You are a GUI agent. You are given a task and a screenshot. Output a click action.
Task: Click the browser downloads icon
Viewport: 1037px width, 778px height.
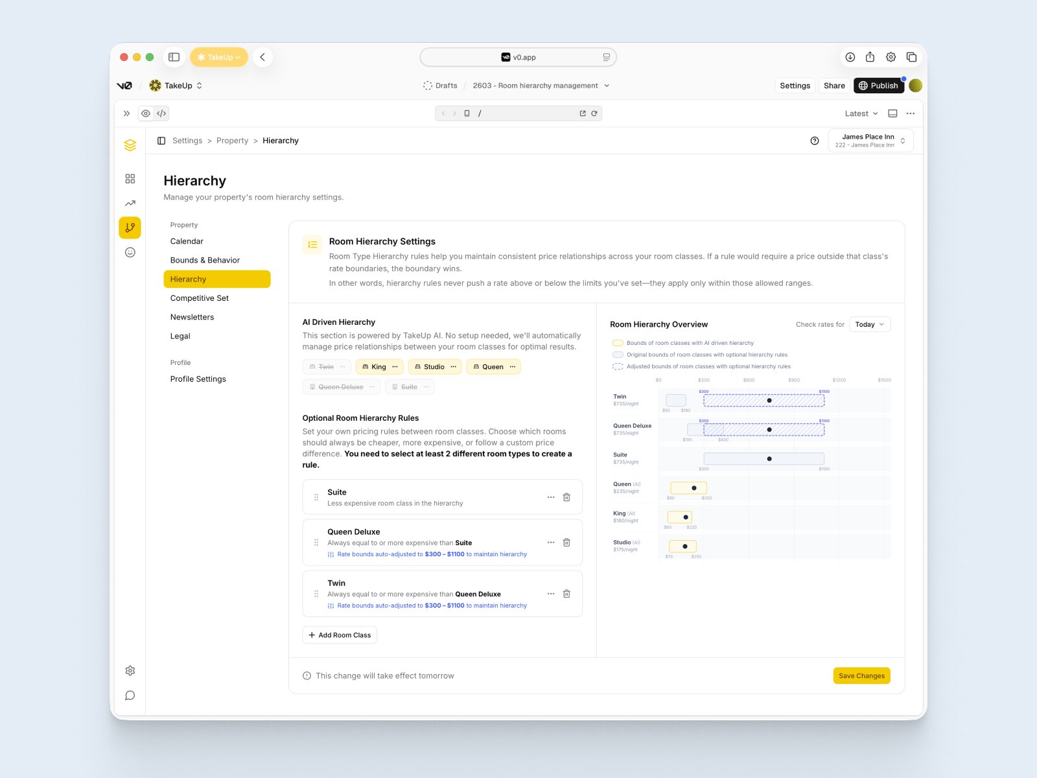point(850,57)
